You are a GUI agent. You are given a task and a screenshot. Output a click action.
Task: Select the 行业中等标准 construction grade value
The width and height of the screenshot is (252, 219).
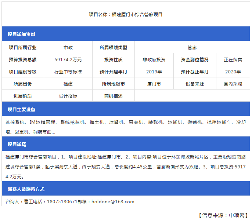68,72
